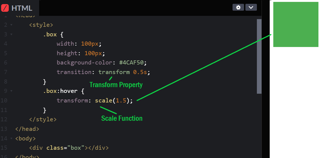Click line number 7 in gutter
Image resolution: width=325 pixels, height=158 pixels.
coord(6,72)
